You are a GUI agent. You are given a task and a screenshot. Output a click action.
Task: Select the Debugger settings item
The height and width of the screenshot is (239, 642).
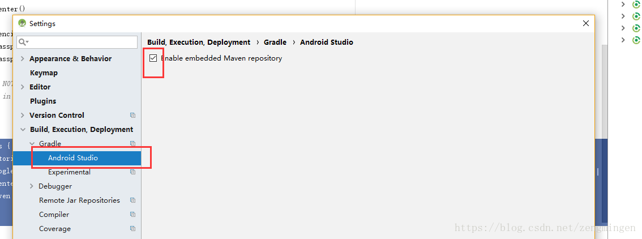coord(55,186)
